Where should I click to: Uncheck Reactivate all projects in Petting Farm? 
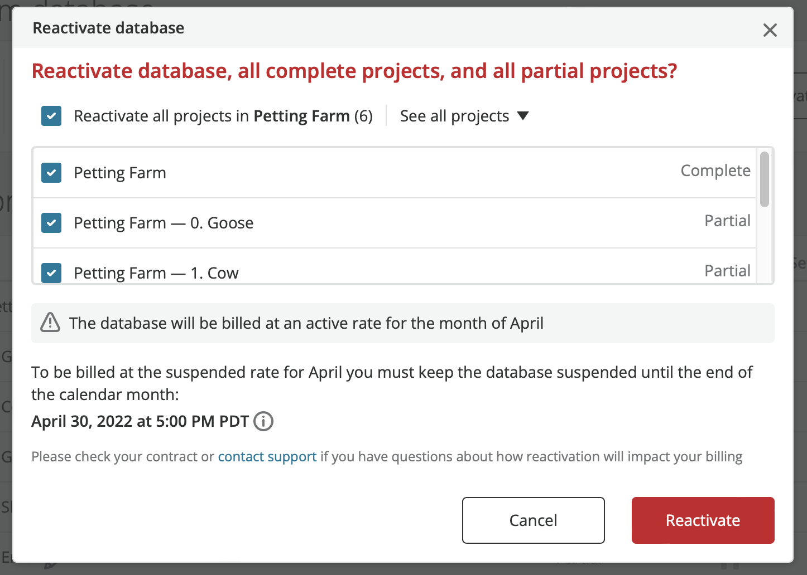pyautogui.click(x=51, y=116)
